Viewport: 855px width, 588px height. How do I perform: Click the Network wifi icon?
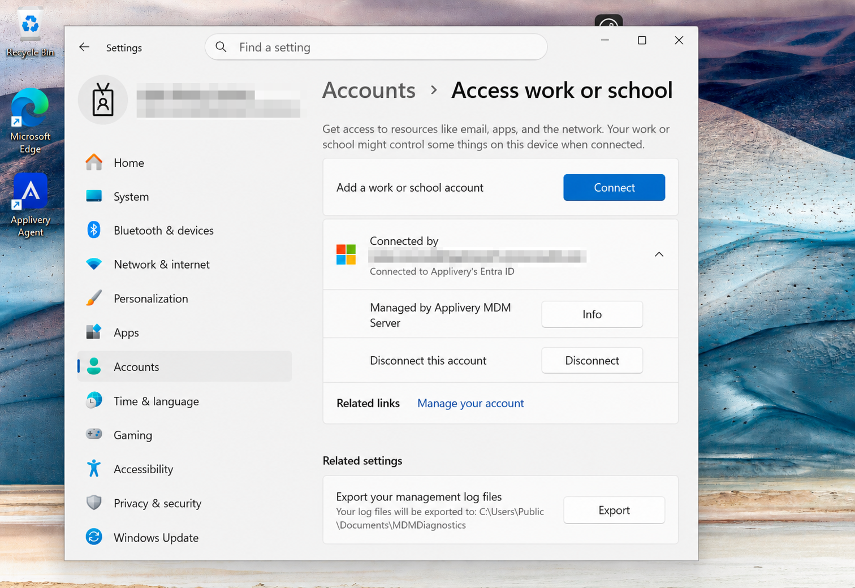(94, 264)
